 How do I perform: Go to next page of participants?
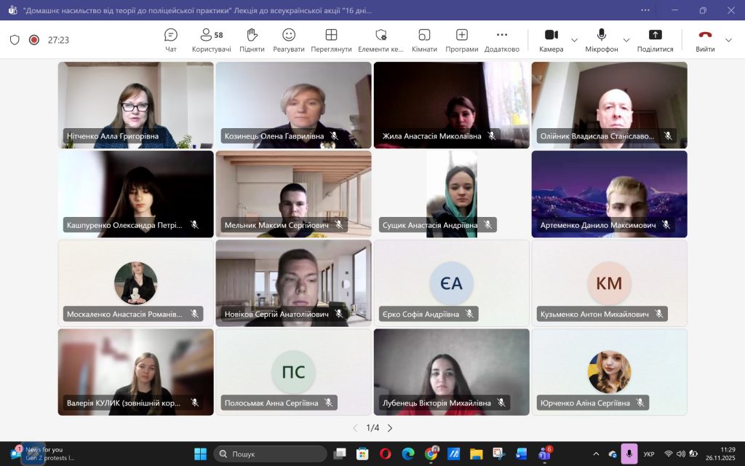click(x=390, y=428)
